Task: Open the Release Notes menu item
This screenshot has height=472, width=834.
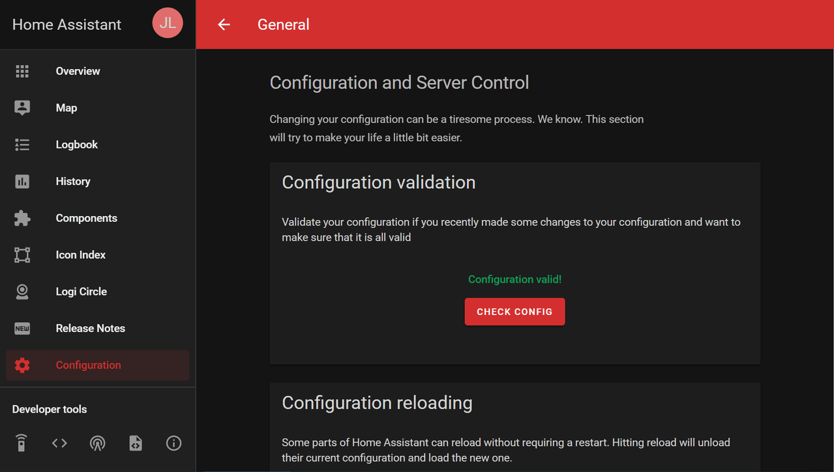Action: 98,328
